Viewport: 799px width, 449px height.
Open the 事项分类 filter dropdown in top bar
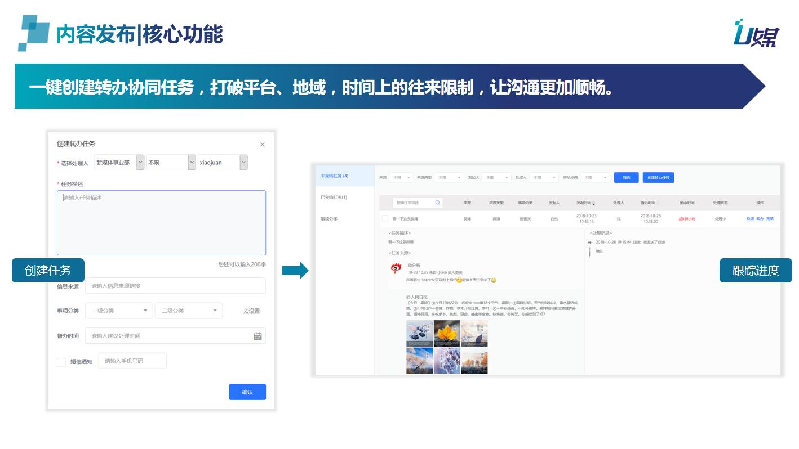pos(595,177)
